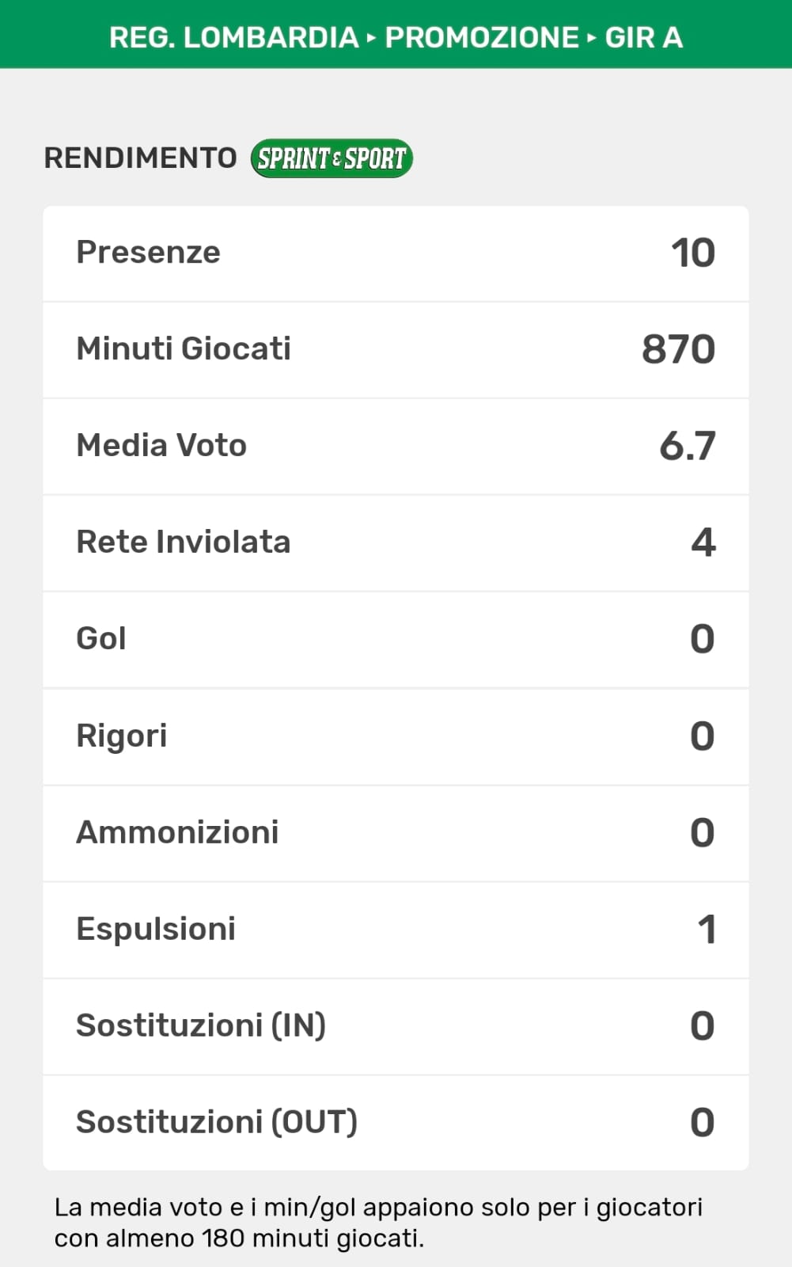Image resolution: width=792 pixels, height=1267 pixels.
Task: Tap the Rigori statistic row
Action: point(396,736)
